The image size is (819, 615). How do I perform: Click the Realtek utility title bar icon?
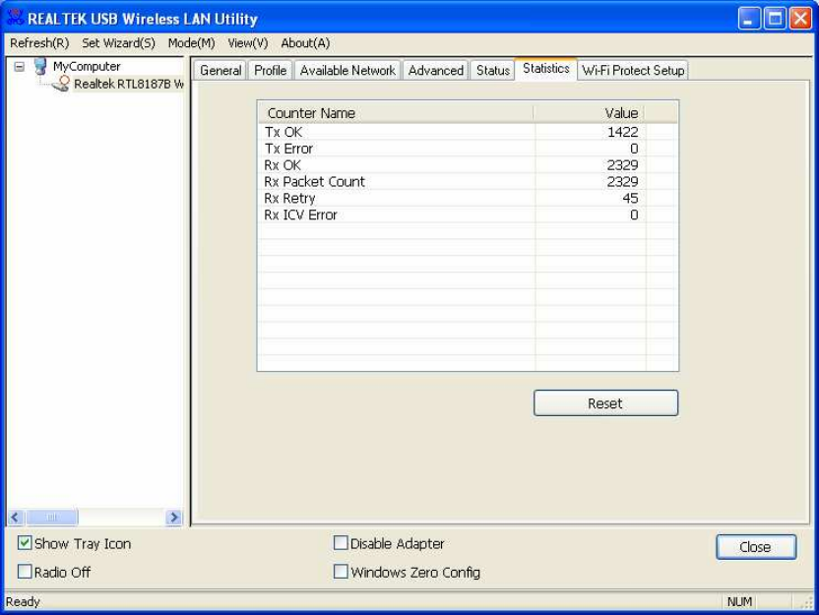15,19
